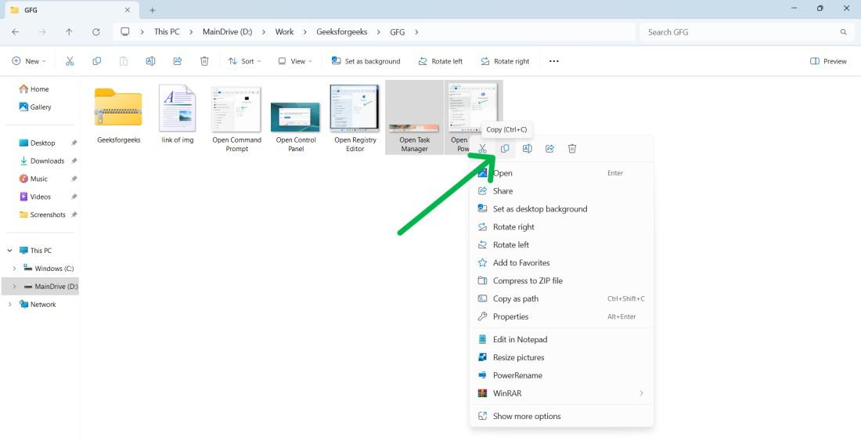This screenshot has width=861, height=441.
Task: Choose Share in the context menu
Action: point(561,191)
